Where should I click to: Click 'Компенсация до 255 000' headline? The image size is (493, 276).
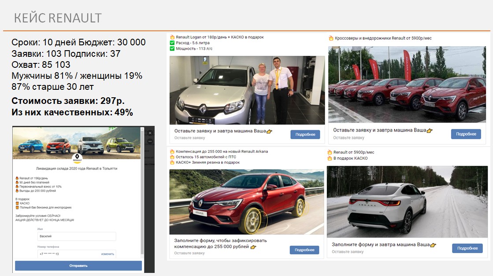coord(222,151)
